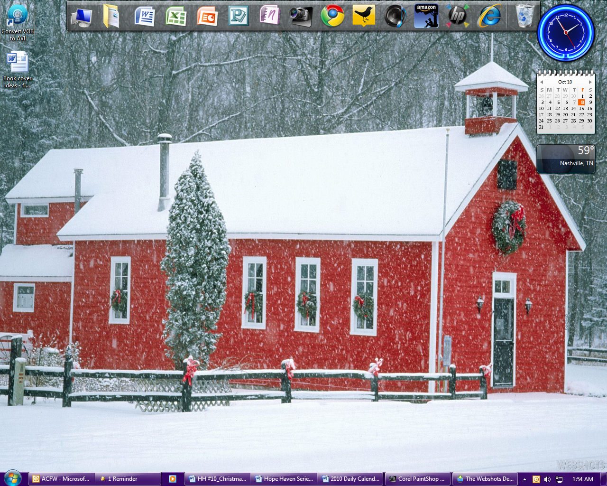Open the Recycle Bin in the dock

[524, 16]
